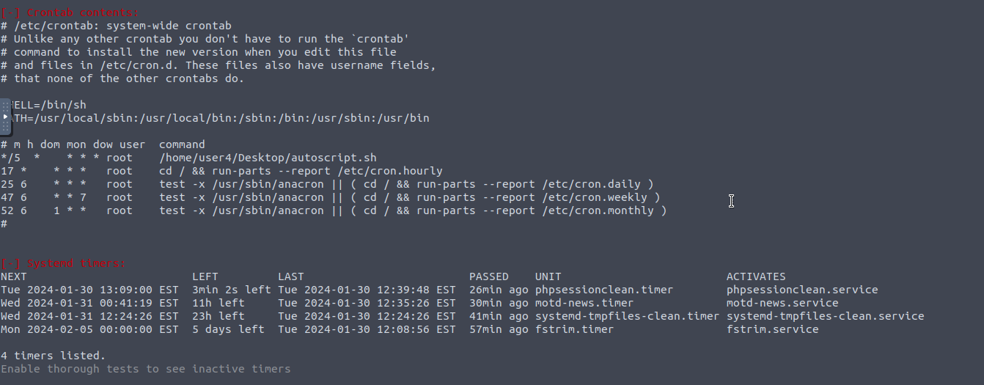Click the PASSED column header
984x385 pixels.
tap(488, 276)
